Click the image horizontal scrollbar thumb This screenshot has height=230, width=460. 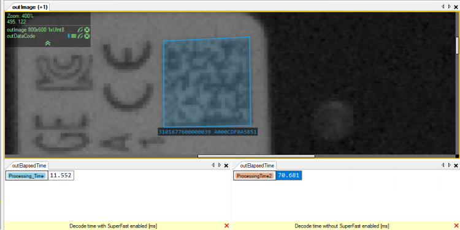pos(256,156)
